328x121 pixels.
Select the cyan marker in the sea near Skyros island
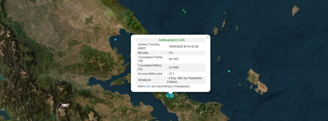coord(229,71)
